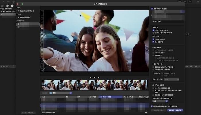Click the event name input field

point(173,22)
